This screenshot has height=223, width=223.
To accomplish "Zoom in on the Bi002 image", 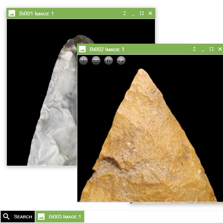I will point(83,60).
